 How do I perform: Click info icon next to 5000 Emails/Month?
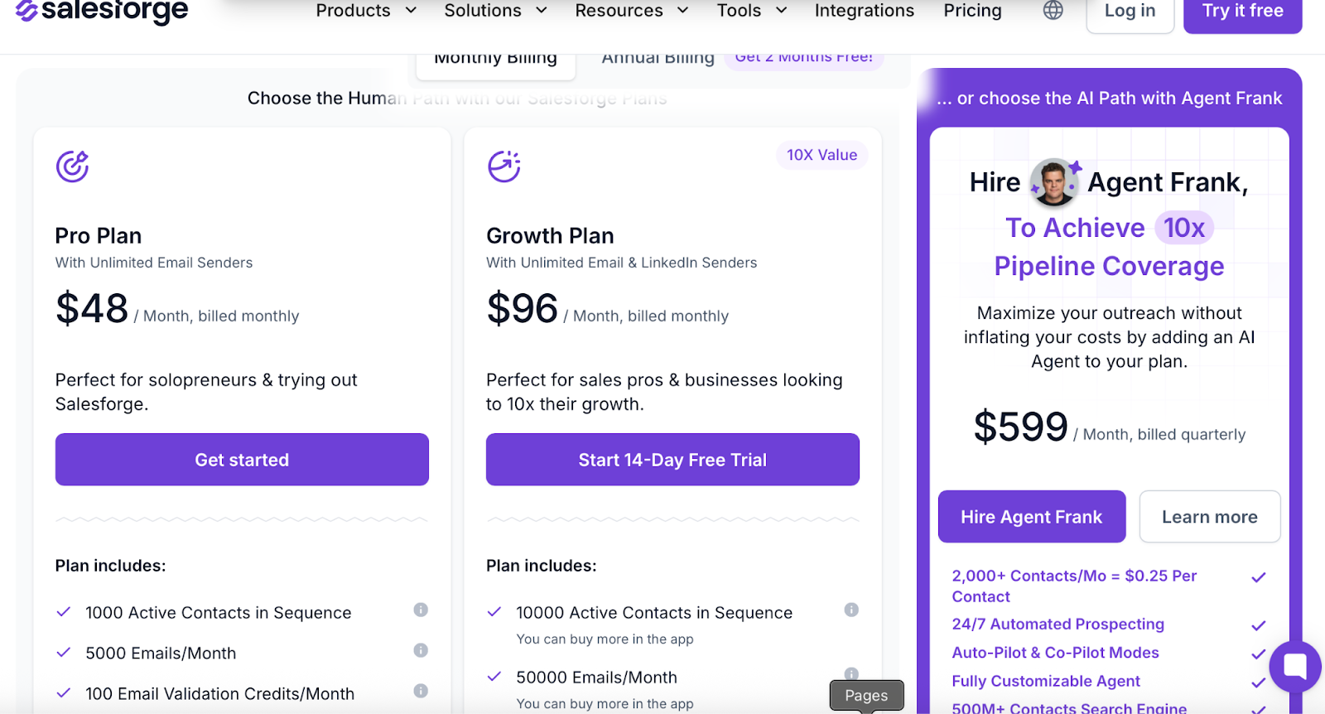tap(421, 652)
